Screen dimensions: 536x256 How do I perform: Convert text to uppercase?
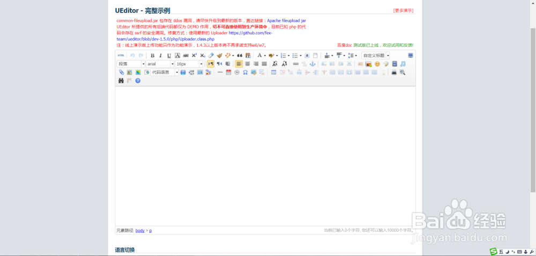point(275,64)
